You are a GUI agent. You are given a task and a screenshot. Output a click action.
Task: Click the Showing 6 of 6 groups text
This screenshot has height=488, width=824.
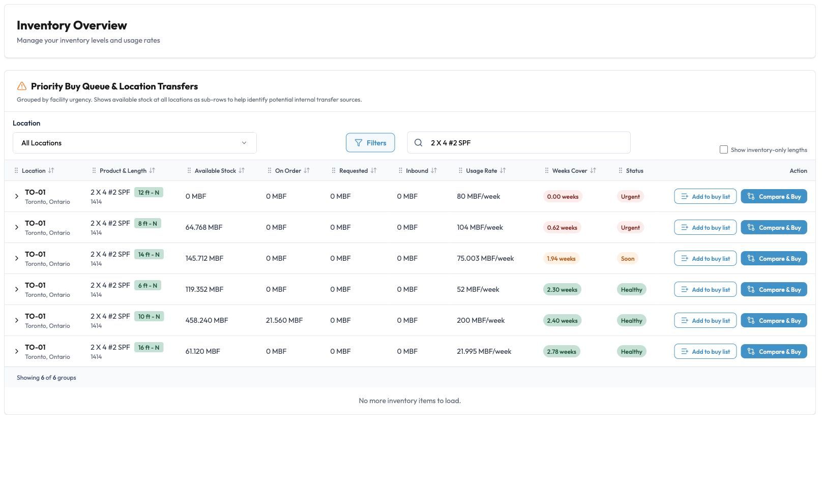coord(46,378)
